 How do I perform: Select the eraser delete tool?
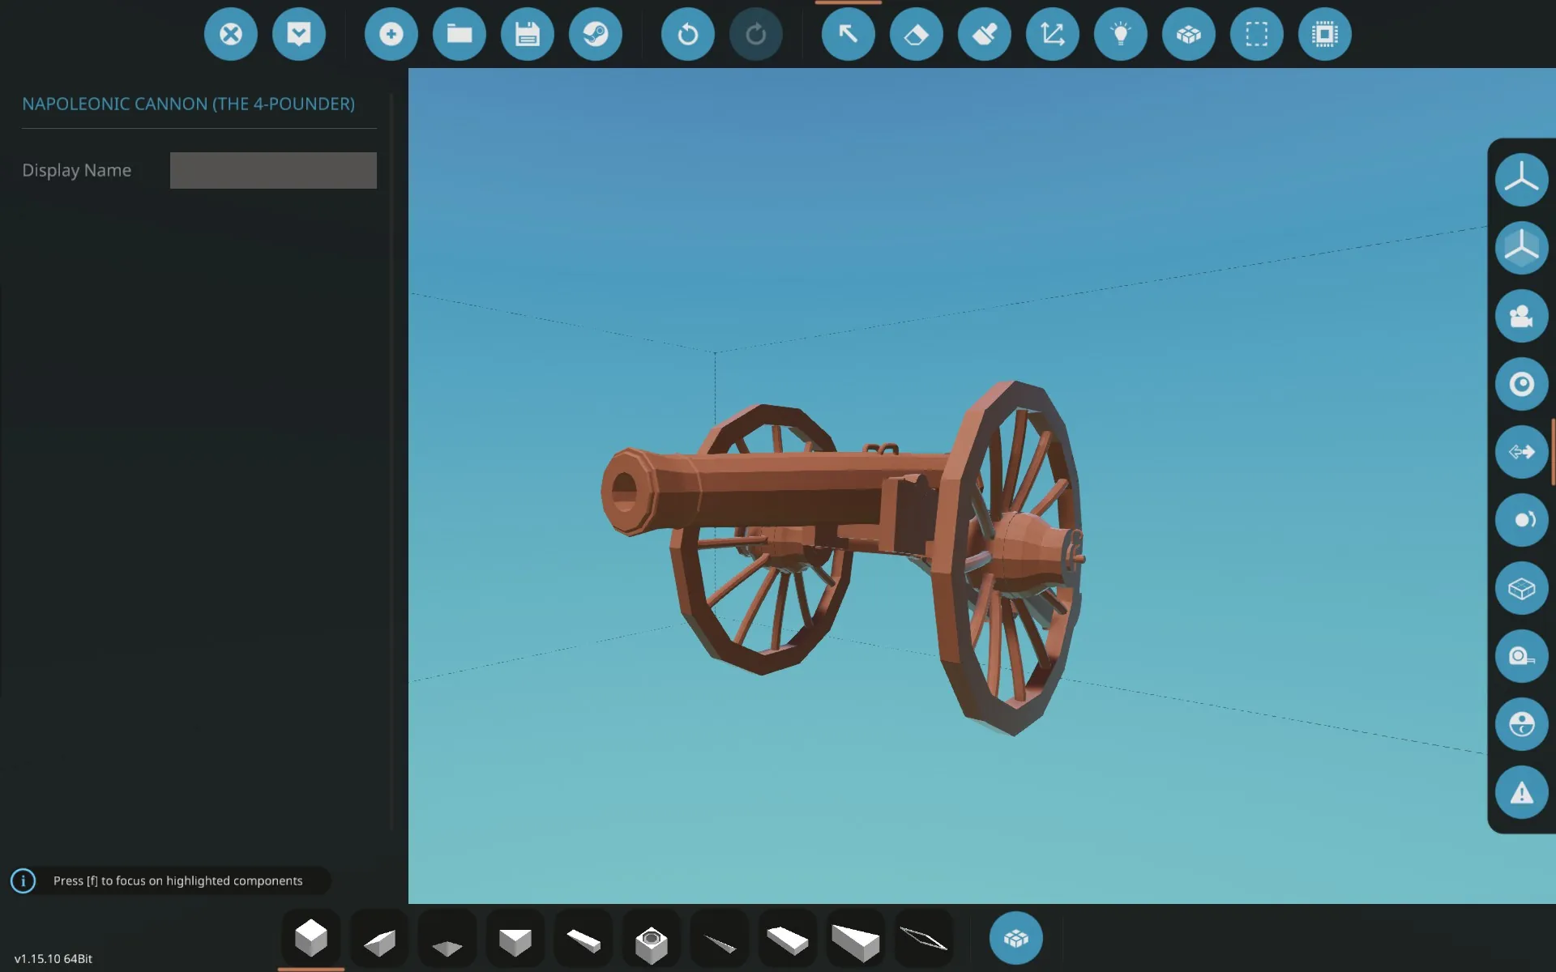click(917, 34)
